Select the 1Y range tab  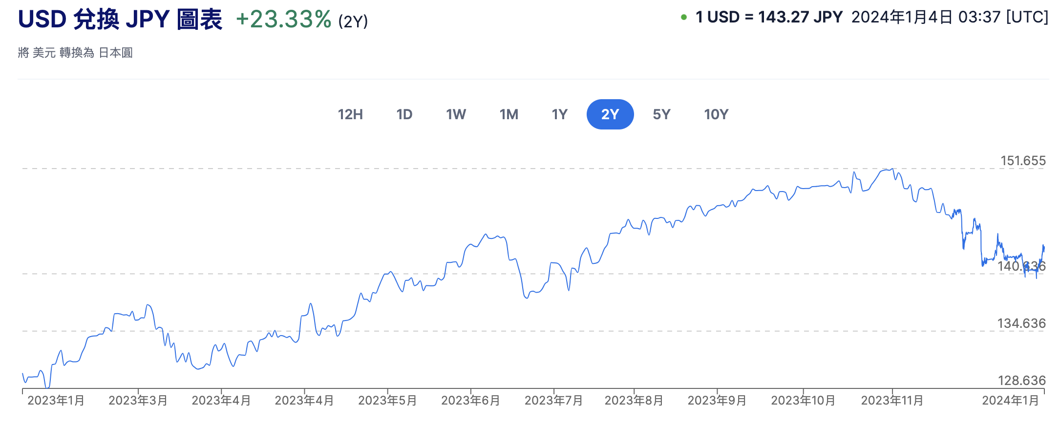coord(559,114)
